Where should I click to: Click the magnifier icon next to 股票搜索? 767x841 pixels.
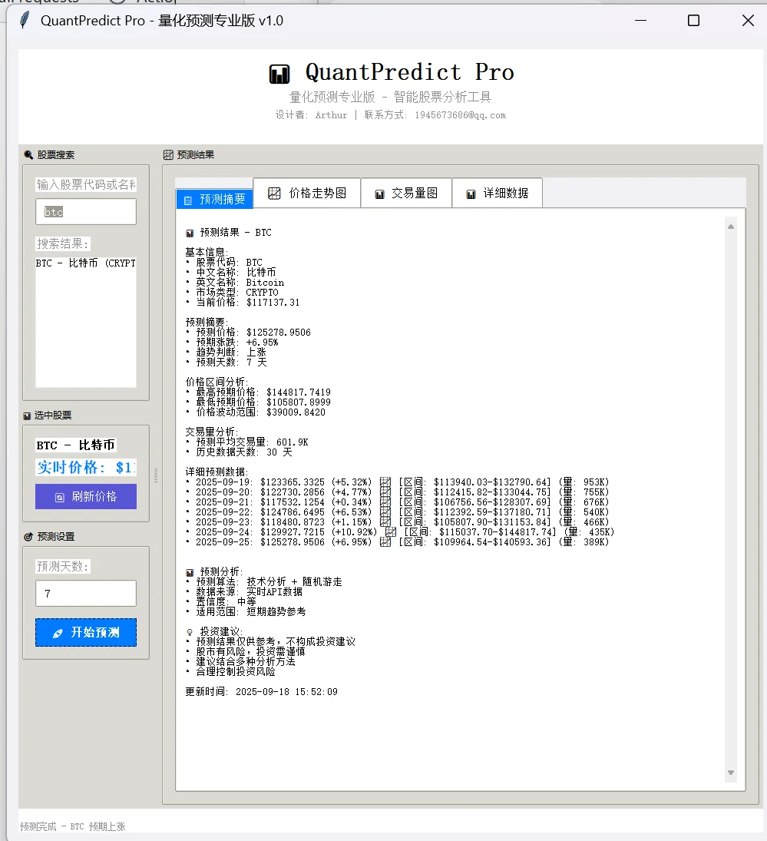point(28,155)
